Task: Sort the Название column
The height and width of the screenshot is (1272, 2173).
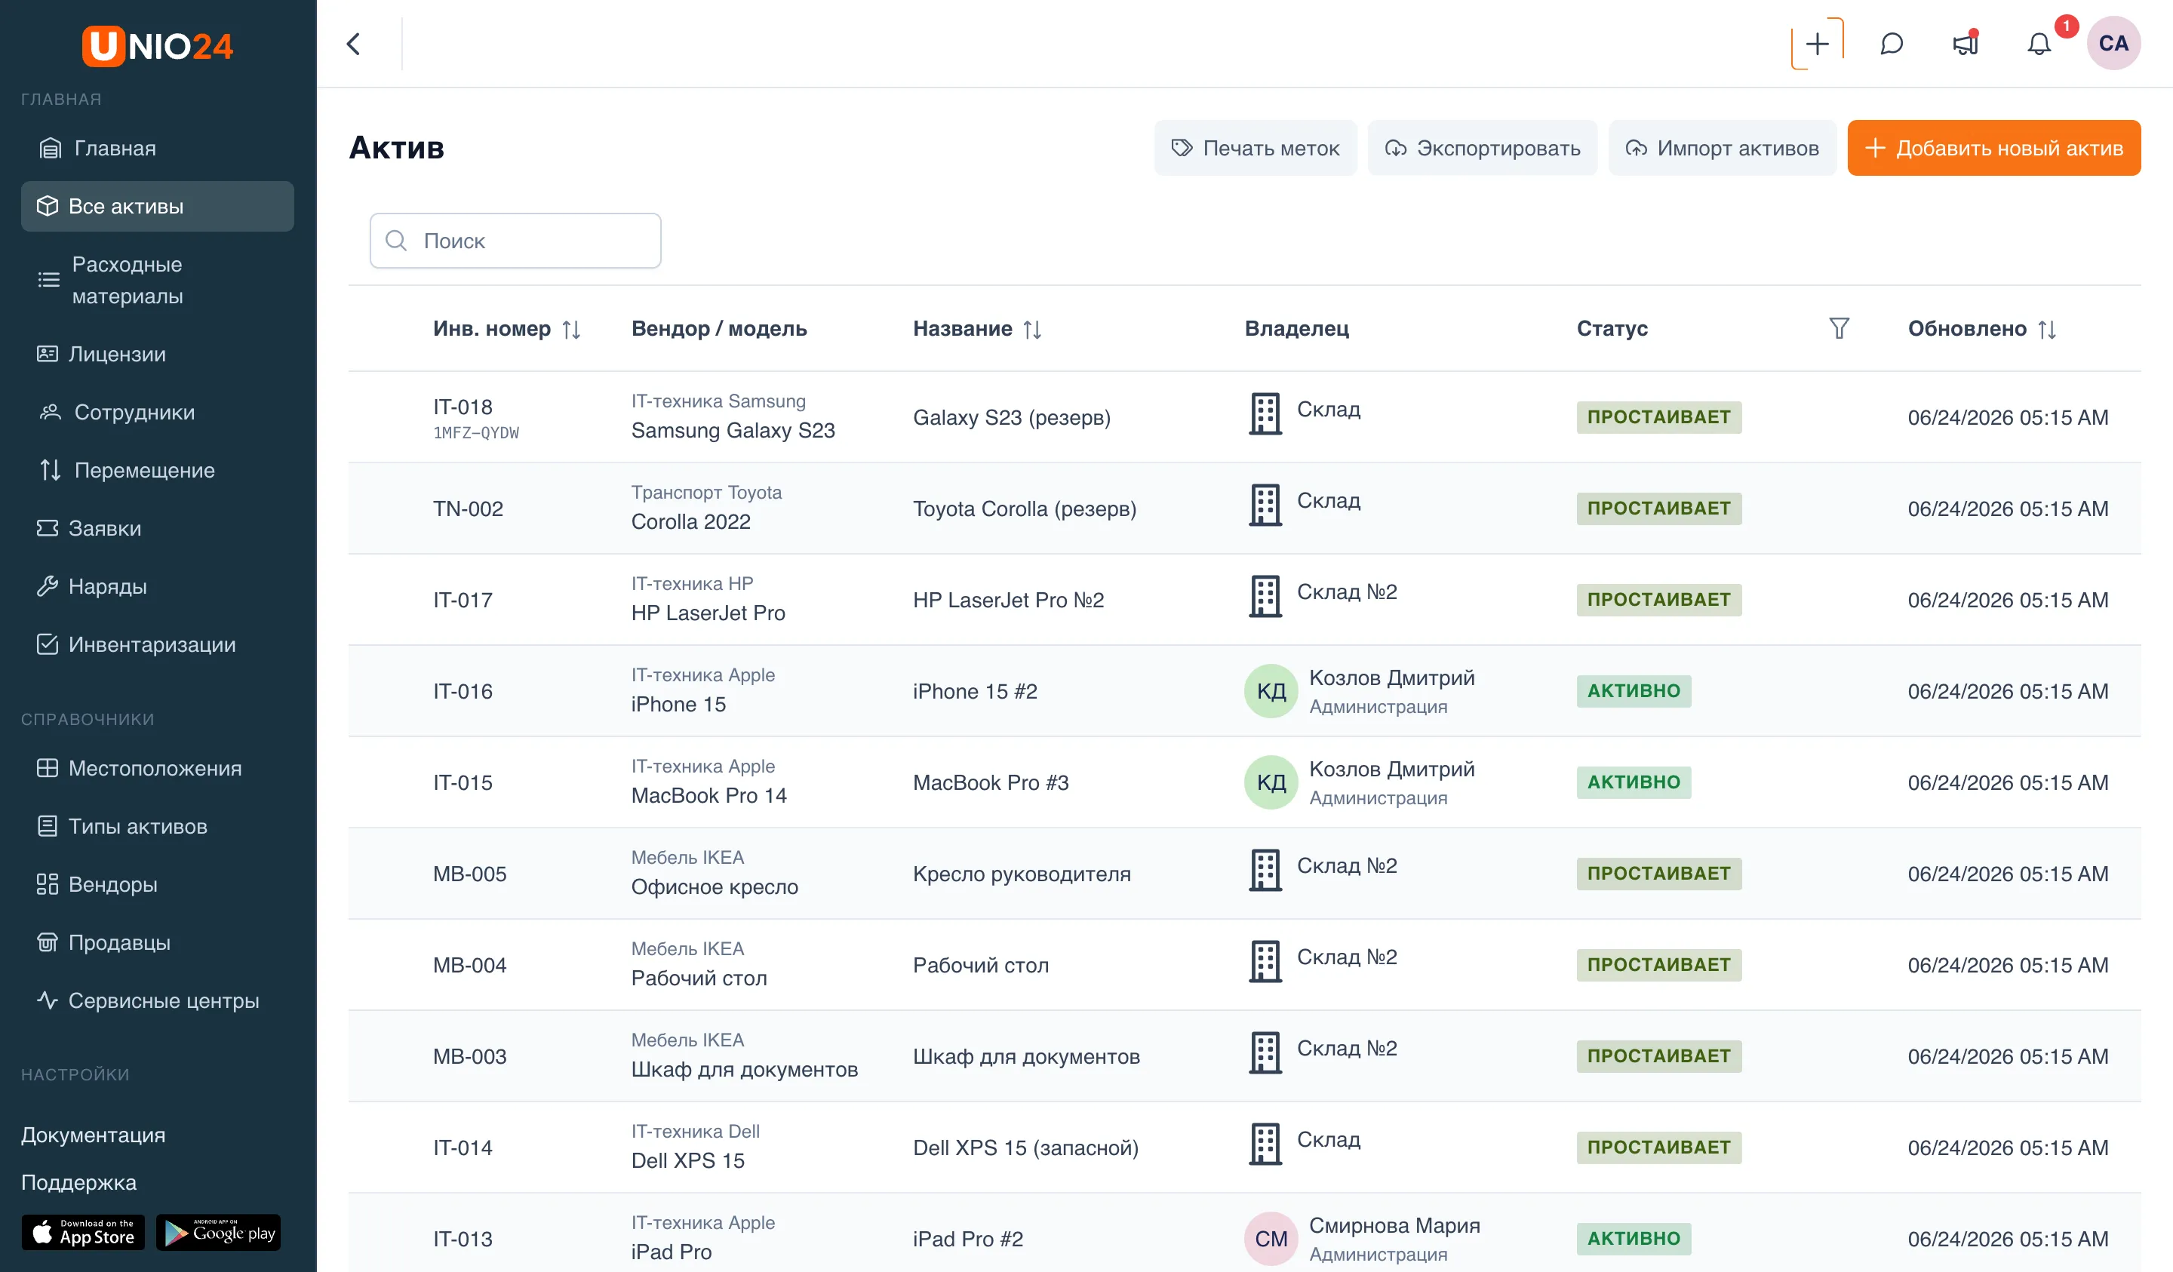Action: point(1032,329)
